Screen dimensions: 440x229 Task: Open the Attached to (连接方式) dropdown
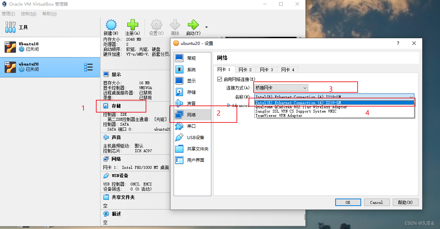point(281,87)
